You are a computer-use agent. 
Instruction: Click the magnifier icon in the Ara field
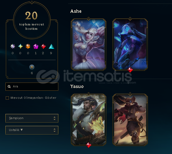pyautogui.click(x=9, y=87)
